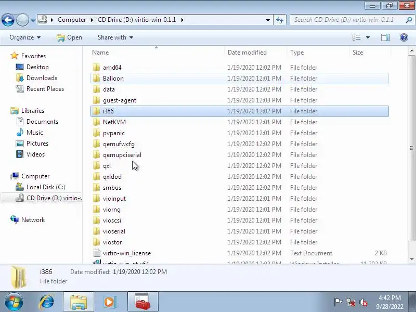Click the scrollbar down arrow

pos(411,259)
